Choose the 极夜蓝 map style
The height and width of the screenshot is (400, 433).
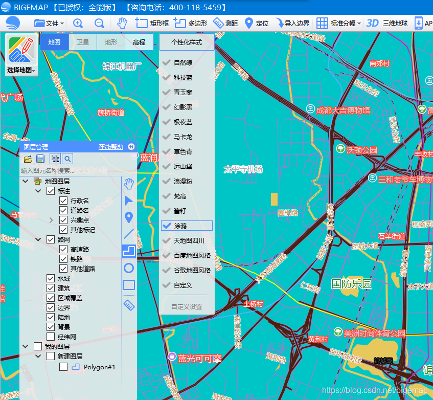point(183,122)
